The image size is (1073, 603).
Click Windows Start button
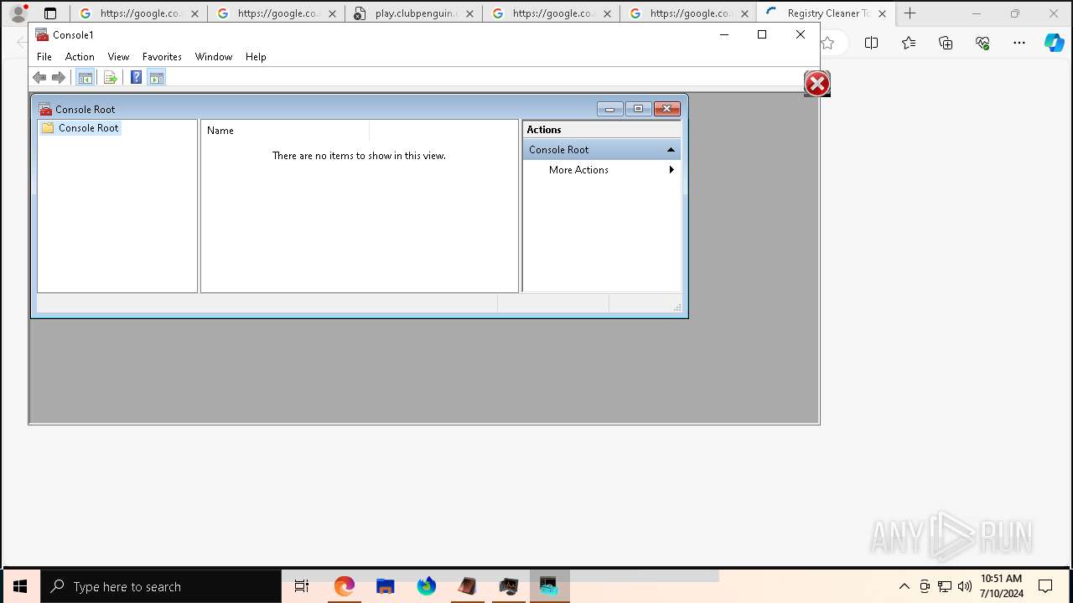[20, 586]
